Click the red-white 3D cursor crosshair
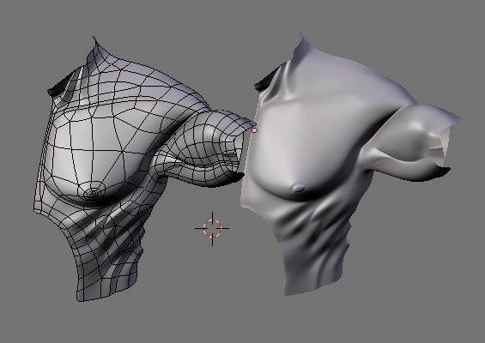The image size is (485, 343). [x=212, y=229]
